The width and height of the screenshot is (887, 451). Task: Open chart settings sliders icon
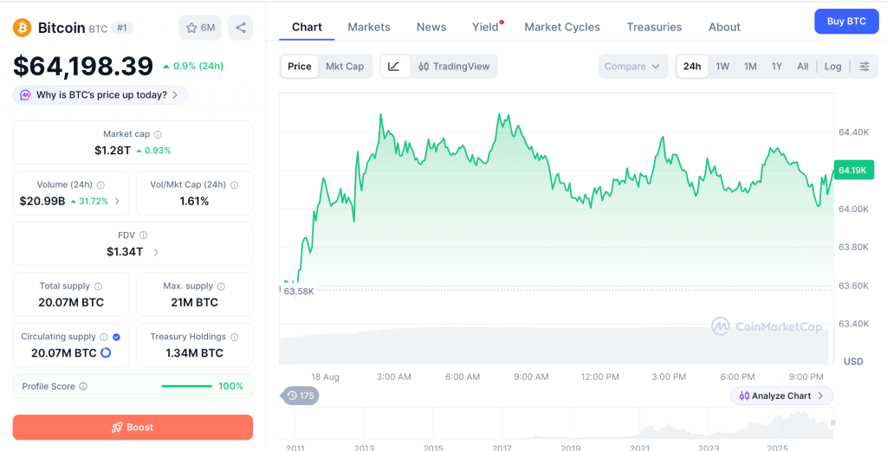[864, 66]
